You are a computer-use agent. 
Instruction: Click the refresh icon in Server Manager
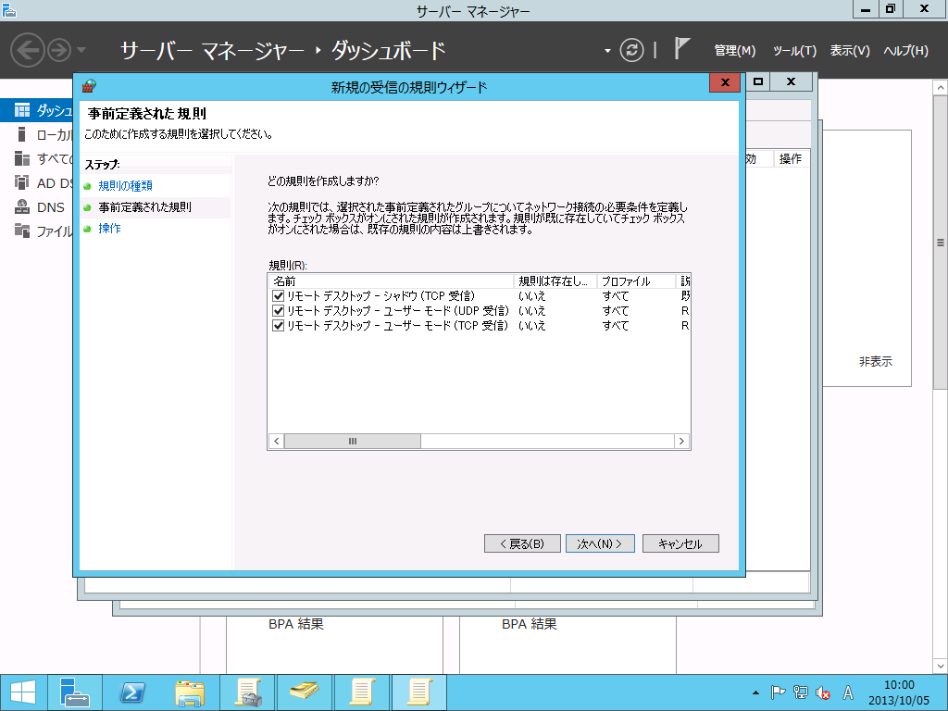[631, 50]
